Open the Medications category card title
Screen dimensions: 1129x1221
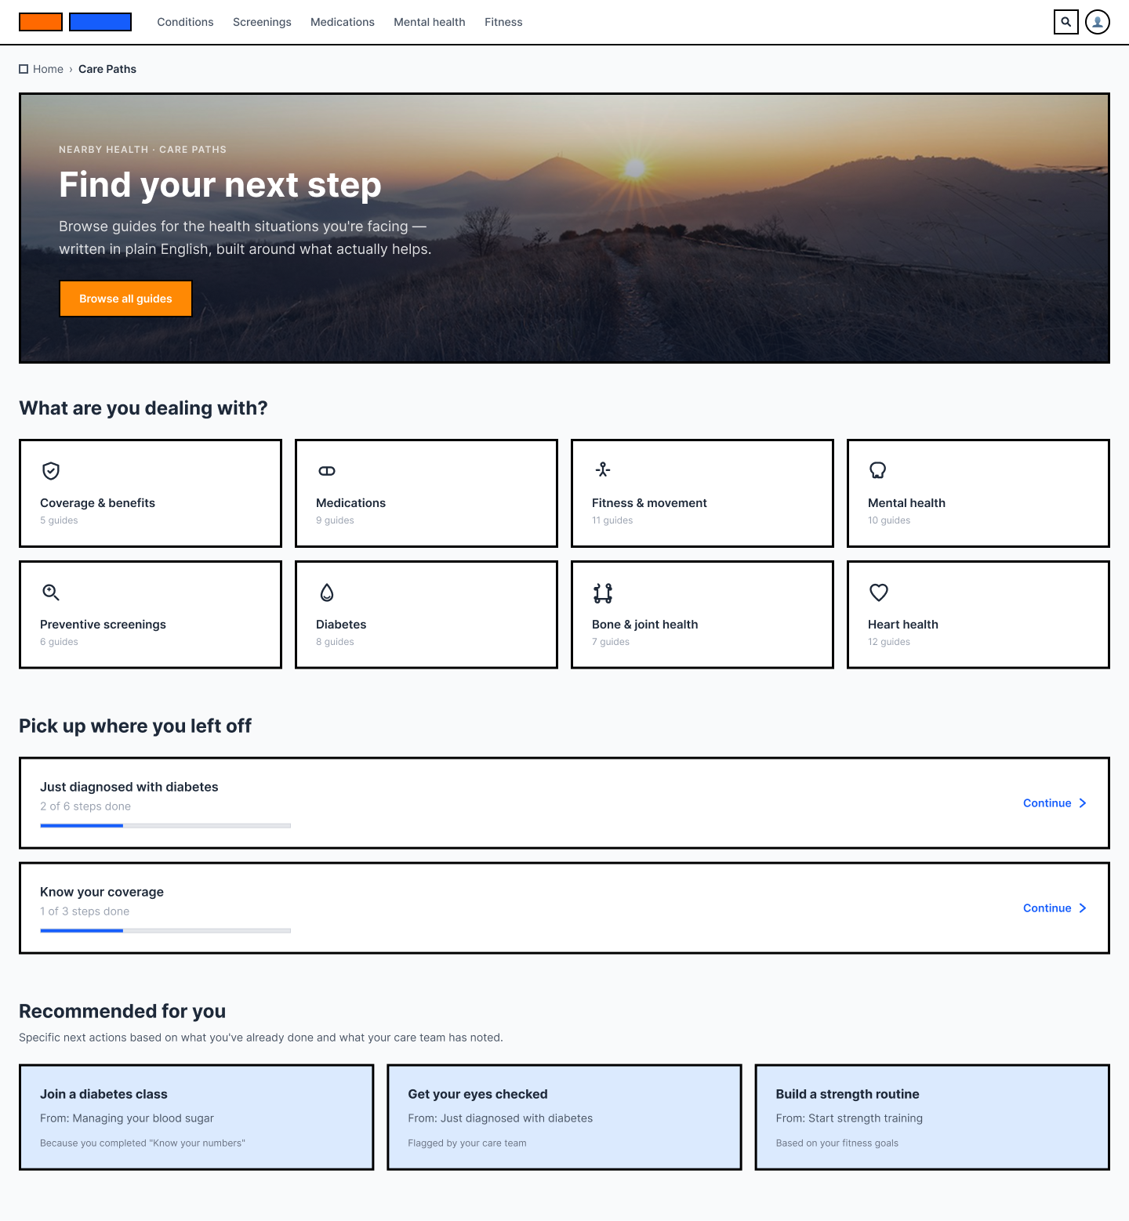point(350,503)
